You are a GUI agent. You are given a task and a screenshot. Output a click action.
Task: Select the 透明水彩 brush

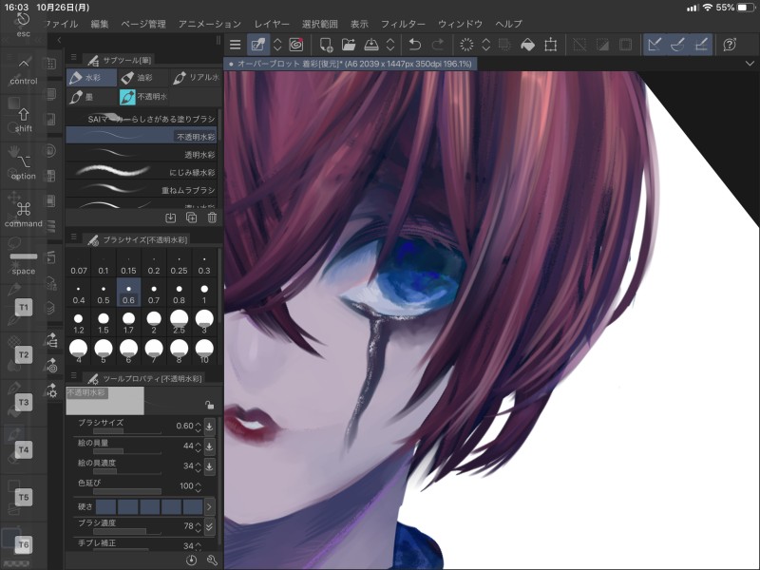tap(141, 154)
